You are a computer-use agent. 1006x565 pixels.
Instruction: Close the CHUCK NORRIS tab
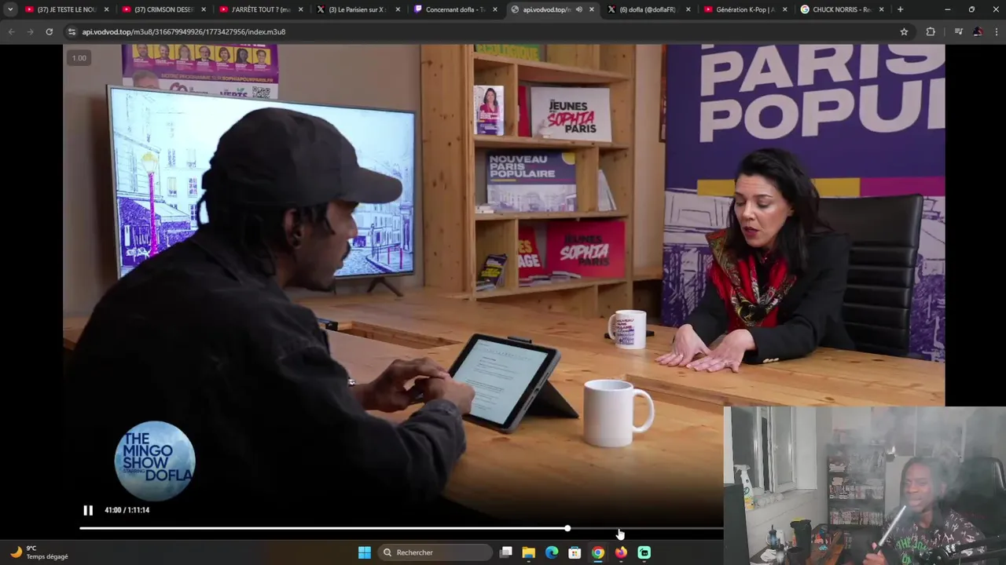(x=883, y=9)
